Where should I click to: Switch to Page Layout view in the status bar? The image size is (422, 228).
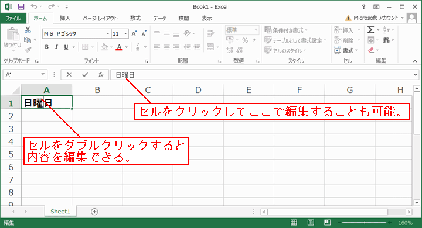point(311,223)
